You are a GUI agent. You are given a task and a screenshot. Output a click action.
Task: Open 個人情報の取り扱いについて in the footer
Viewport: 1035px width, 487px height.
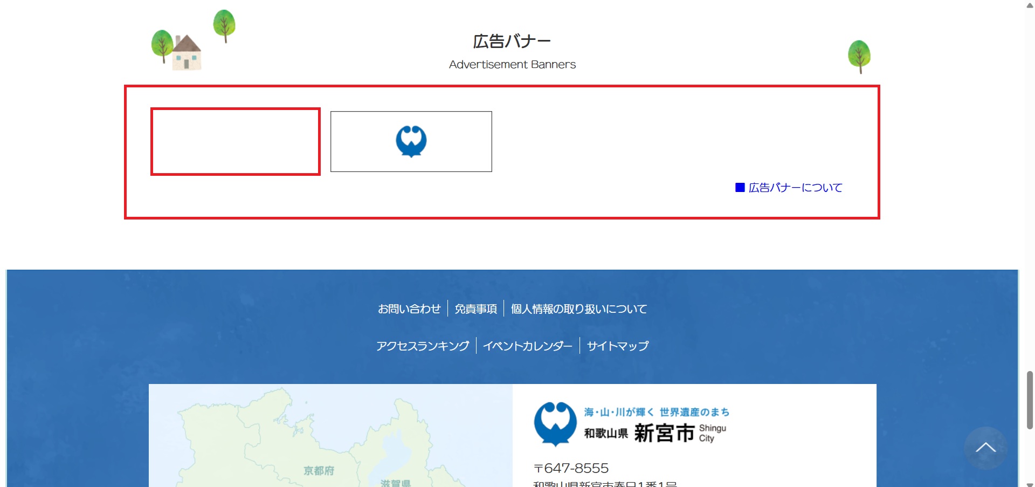578,309
